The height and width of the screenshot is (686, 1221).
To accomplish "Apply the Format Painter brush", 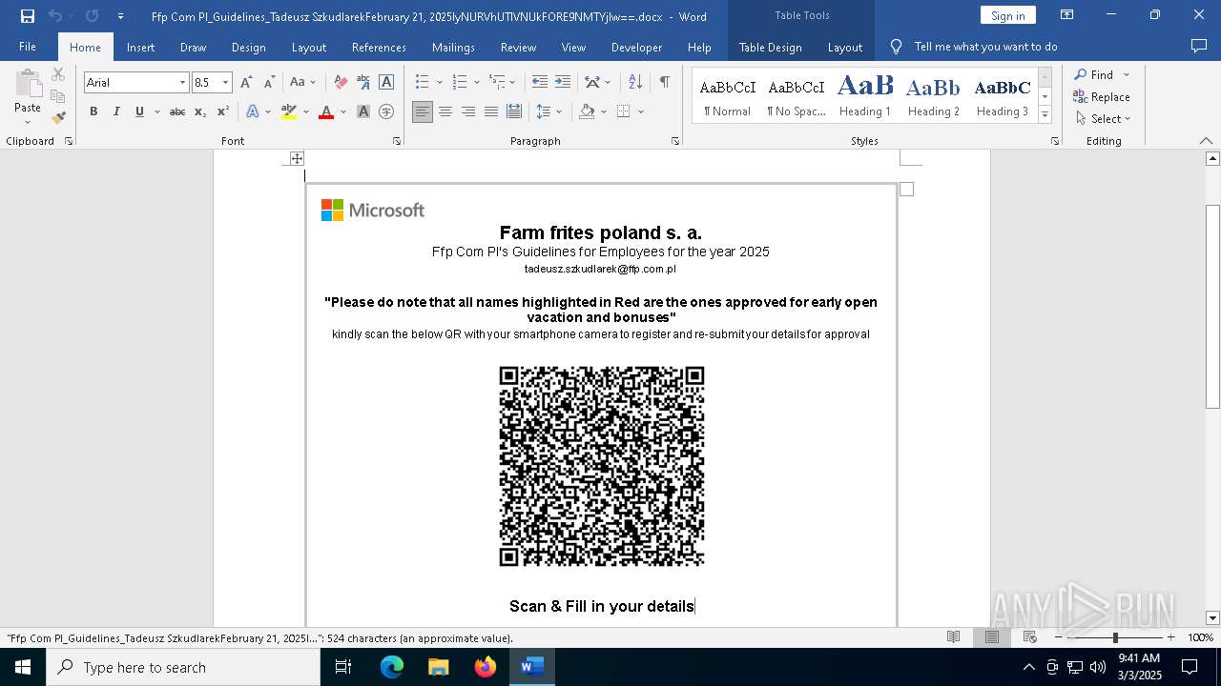I will [x=58, y=118].
